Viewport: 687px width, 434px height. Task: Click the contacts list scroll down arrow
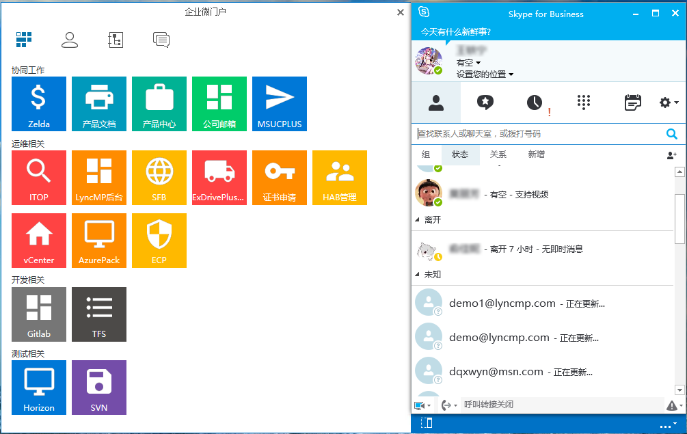[x=679, y=390]
